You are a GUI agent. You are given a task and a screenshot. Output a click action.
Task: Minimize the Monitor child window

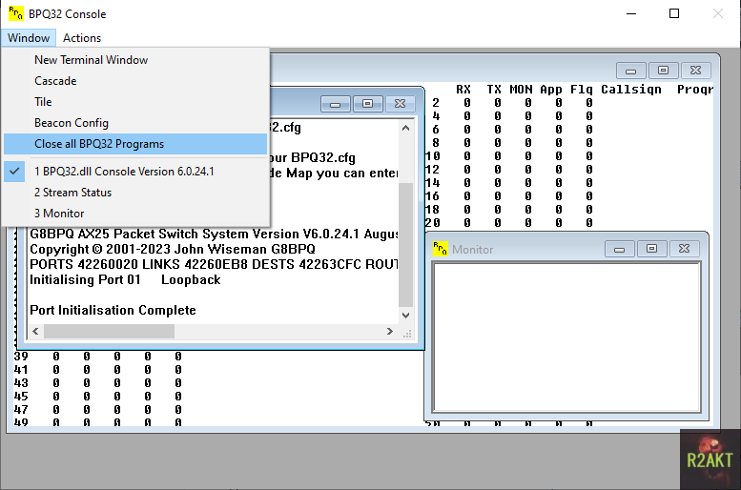tap(620, 249)
